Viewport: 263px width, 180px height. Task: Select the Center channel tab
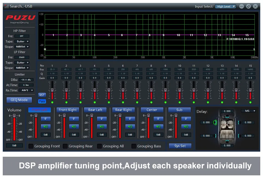[152, 110]
